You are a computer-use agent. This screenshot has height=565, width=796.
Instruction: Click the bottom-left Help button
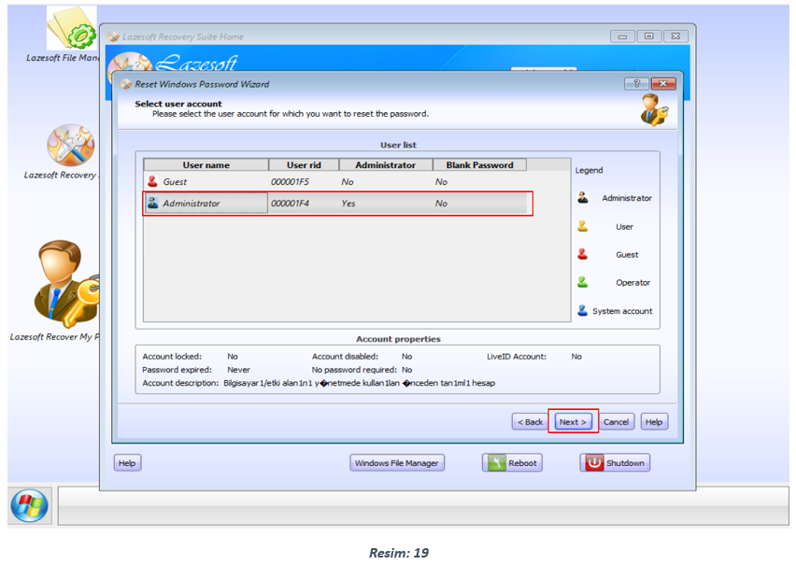coord(127,463)
